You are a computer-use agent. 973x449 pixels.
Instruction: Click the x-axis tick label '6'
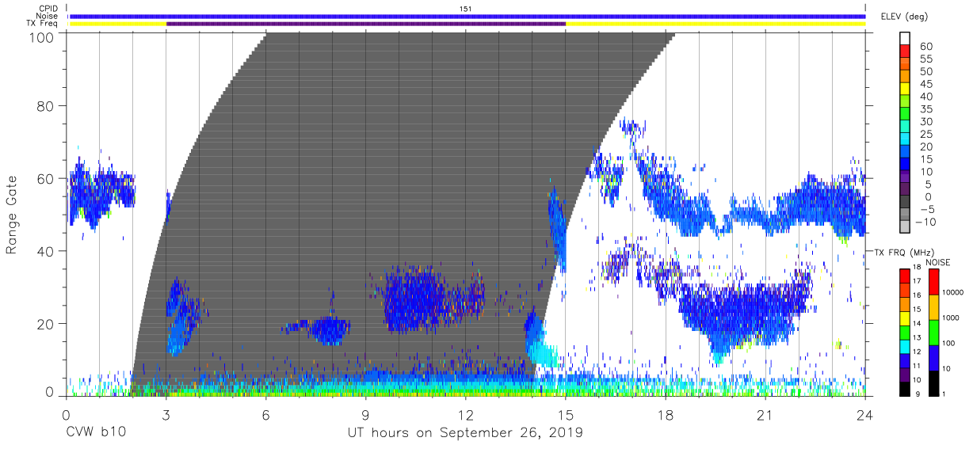point(265,414)
